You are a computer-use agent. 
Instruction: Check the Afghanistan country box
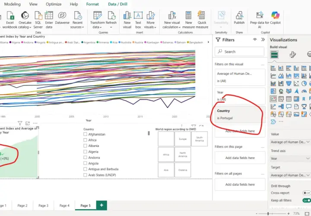point(85,134)
